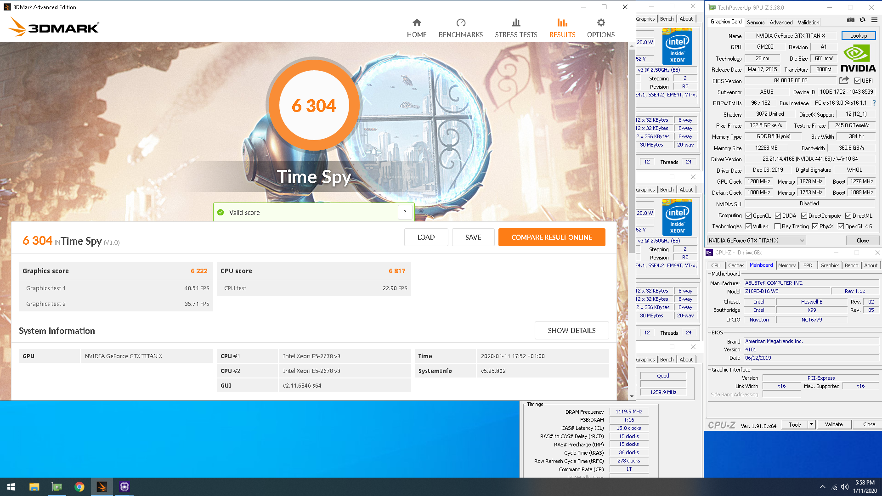Screen dimensions: 882x496
Task: Select CPU-Z taskbar icon
Action: click(x=124, y=487)
